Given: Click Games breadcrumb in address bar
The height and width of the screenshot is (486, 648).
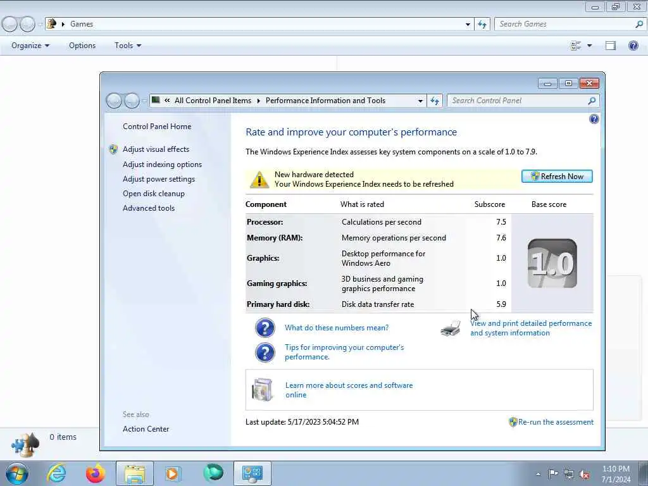Looking at the screenshot, I should tap(82, 24).
